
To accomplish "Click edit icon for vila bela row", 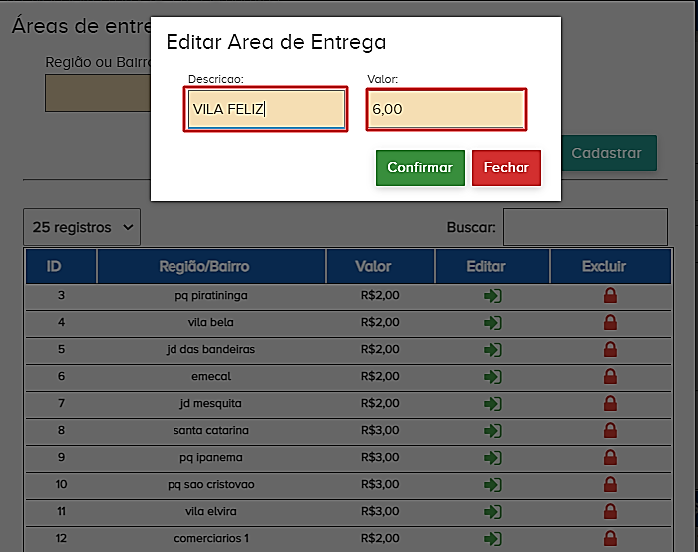I will (x=492, y=323).
